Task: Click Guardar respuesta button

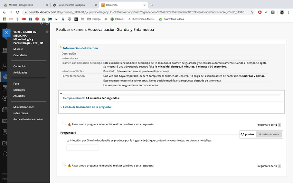Action: [x=269, y=134]
